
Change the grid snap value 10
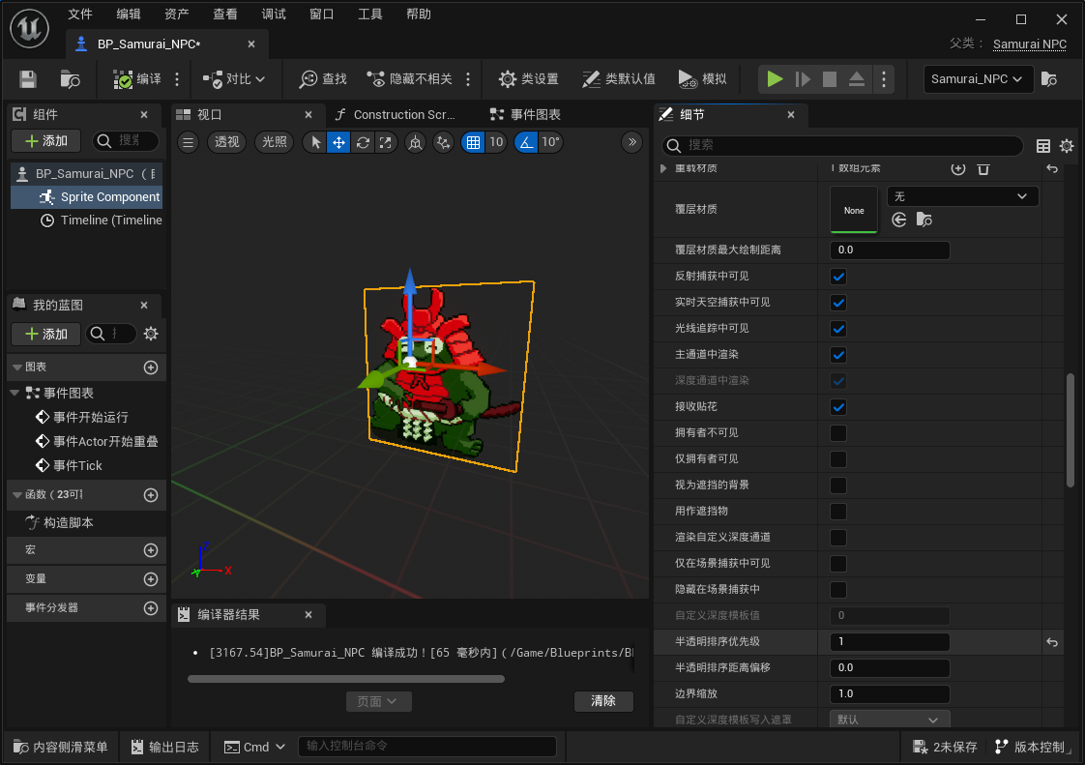496,142
